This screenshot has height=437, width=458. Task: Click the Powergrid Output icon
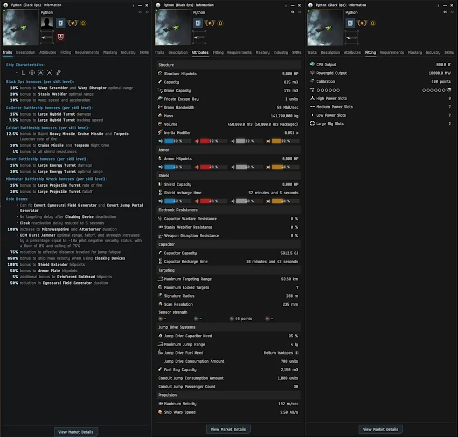312,73
